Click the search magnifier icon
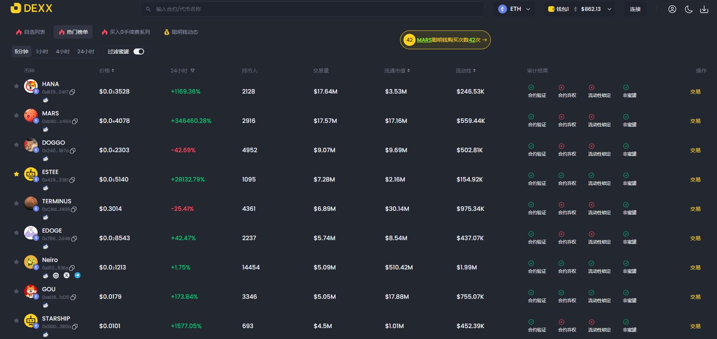 coord(148,9)
